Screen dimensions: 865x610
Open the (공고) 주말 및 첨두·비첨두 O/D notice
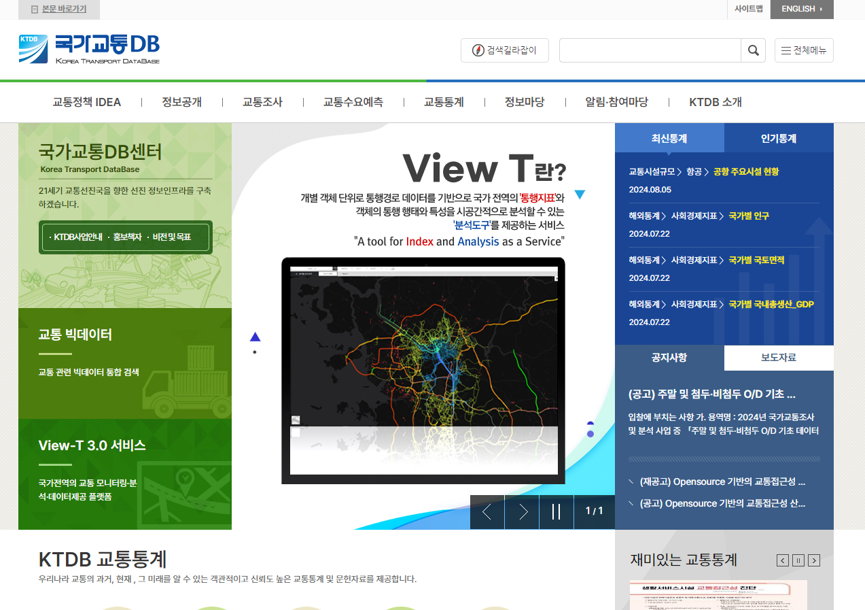pyautogui.click(x=712, y=394)
